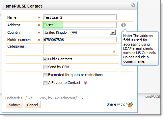Check the A Favourite Contact box

click(x=45, y=83)
